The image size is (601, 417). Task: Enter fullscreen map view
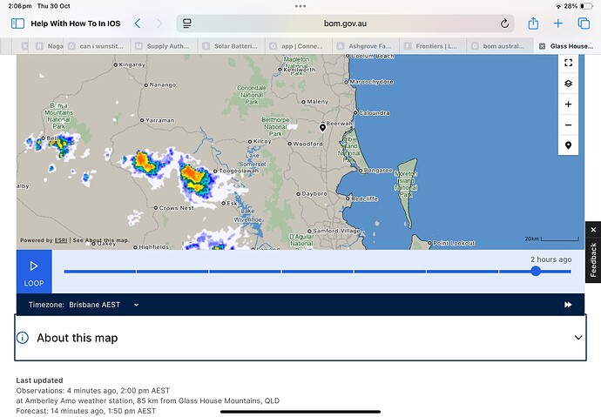pos(568,63)
